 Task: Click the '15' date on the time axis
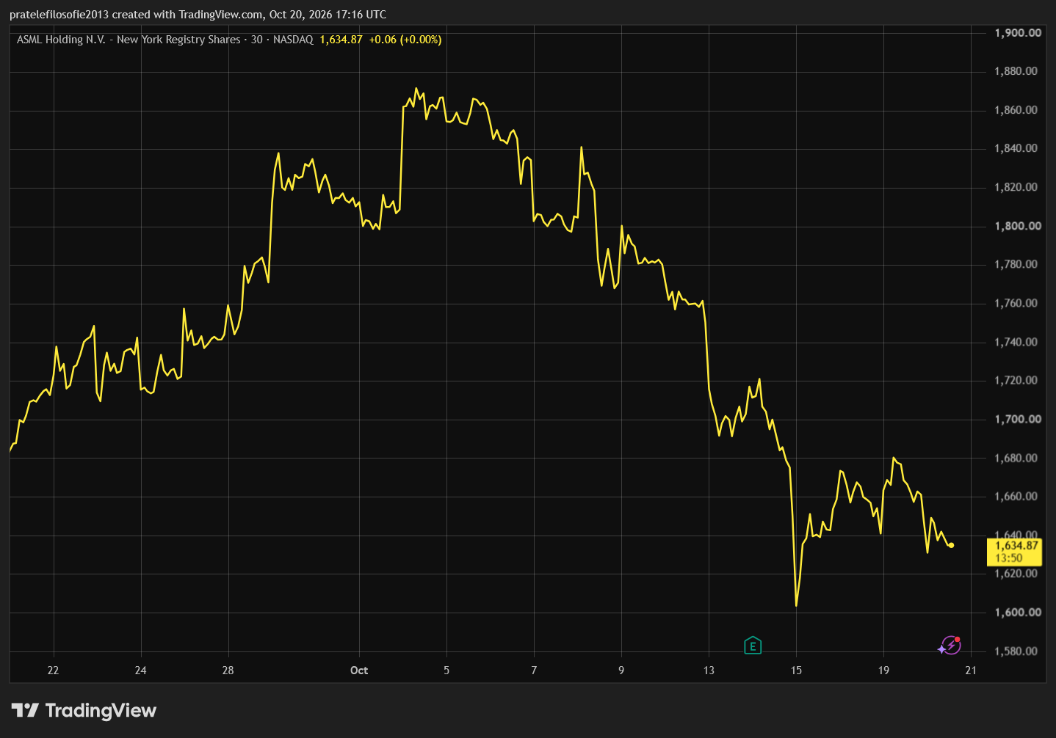(x=796, y=670)
